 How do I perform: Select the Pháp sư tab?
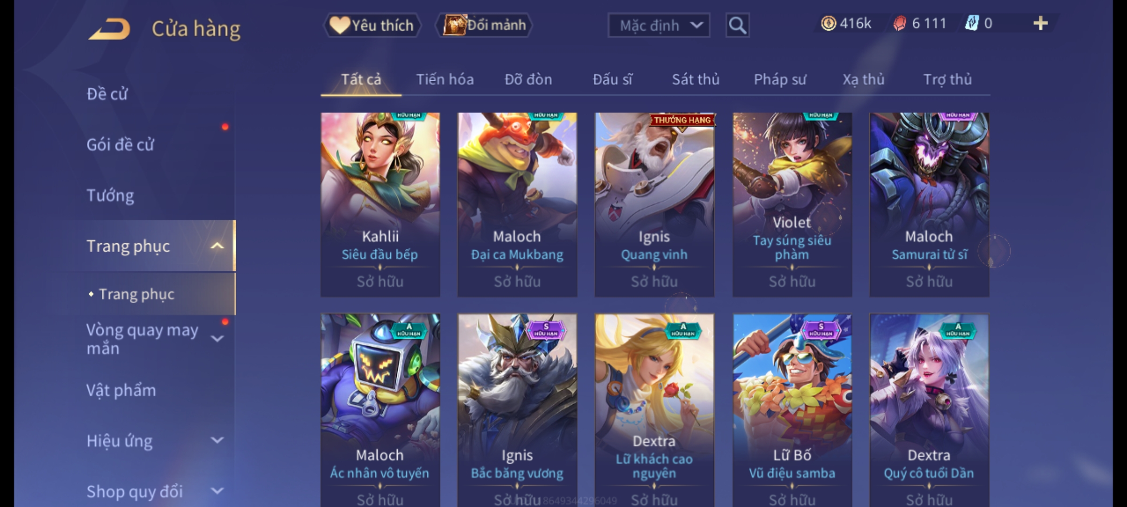click(780, 79)
